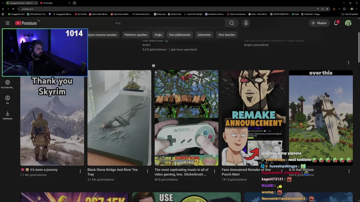Open YouTube Music from sidebar
Viewport: 360px width, 202px height.
click(8, 84)
